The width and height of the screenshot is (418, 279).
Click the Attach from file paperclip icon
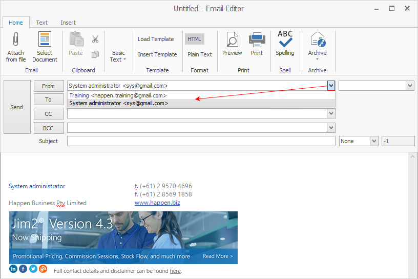click(16, 39)
